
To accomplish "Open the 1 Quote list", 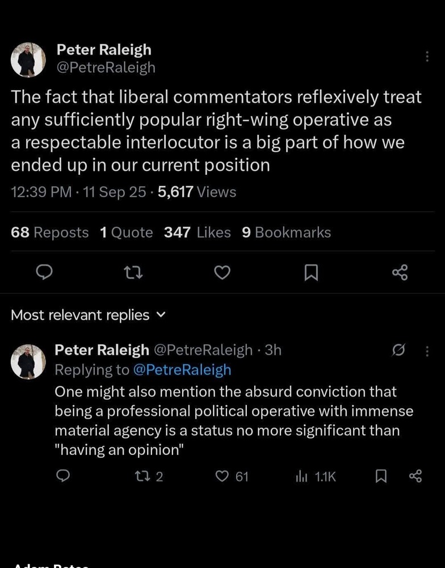I will coord(126,232).
